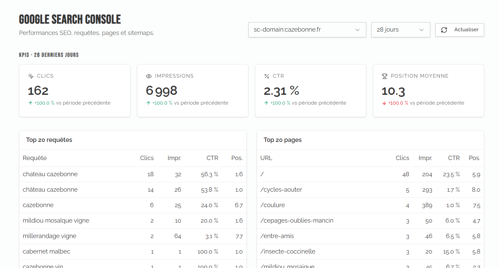This screenshot has width=499, height=268.
Task: Click Impr. header in requêtes table
Action: click(x=174, y=158)
